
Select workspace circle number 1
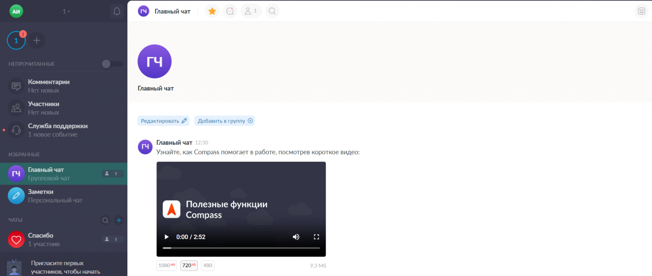(x=16, y=40)
